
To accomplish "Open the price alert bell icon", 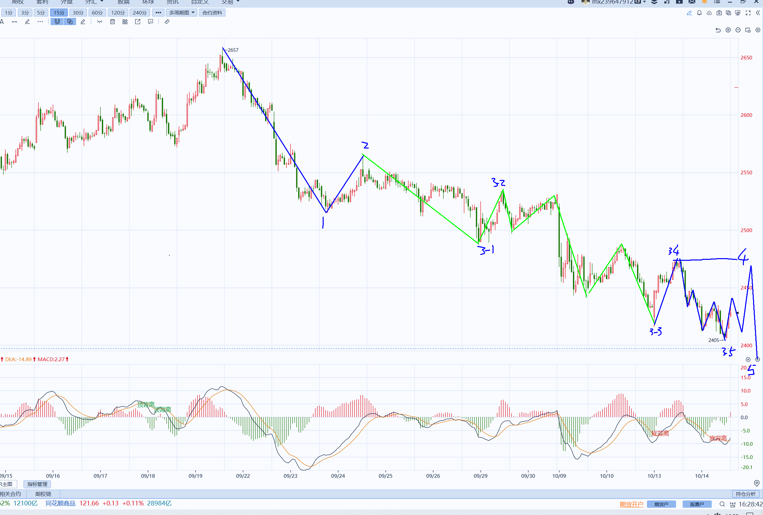I will click(699, 13).
